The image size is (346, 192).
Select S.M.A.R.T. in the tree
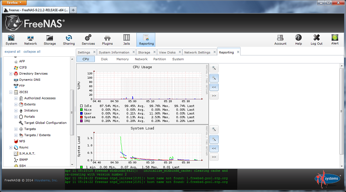27,154
